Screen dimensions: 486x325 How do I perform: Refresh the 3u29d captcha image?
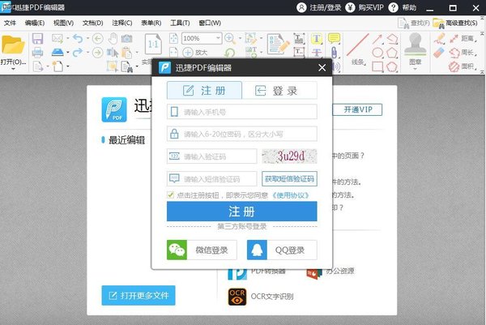pyautogui.click(x=289, y=156)
